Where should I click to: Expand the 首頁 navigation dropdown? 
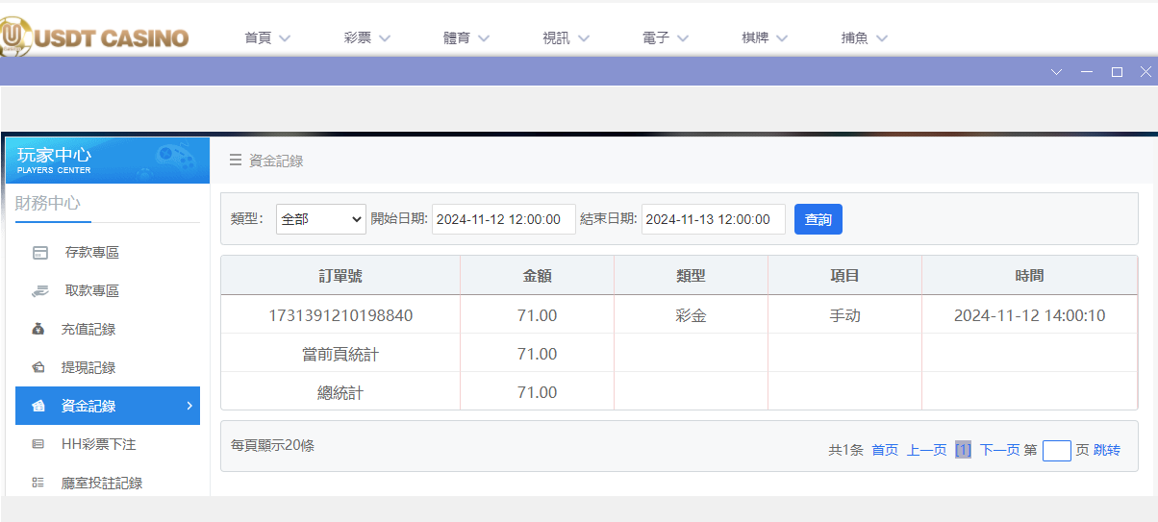click(267, 38)
